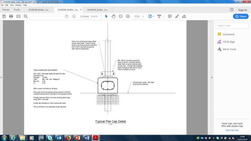Viewport: 251px width, 141px height.
Task: Collapse the right tools pane arrow
Action: (x=212, y=77)
